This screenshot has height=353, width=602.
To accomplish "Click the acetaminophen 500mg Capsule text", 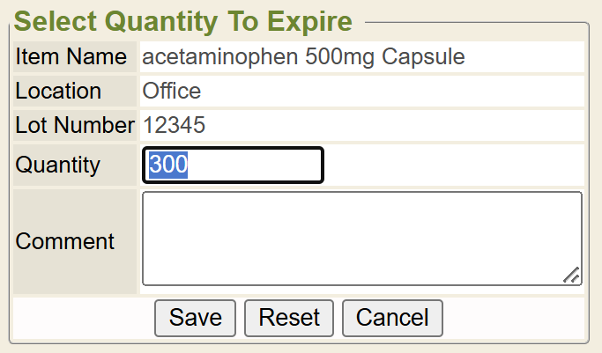I will pyautogui.click(x=303, y=57).
